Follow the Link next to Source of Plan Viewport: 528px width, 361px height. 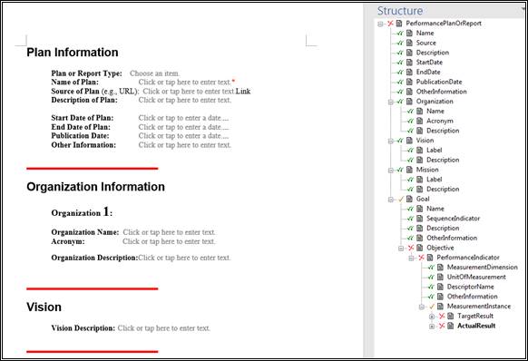[243, 92]
